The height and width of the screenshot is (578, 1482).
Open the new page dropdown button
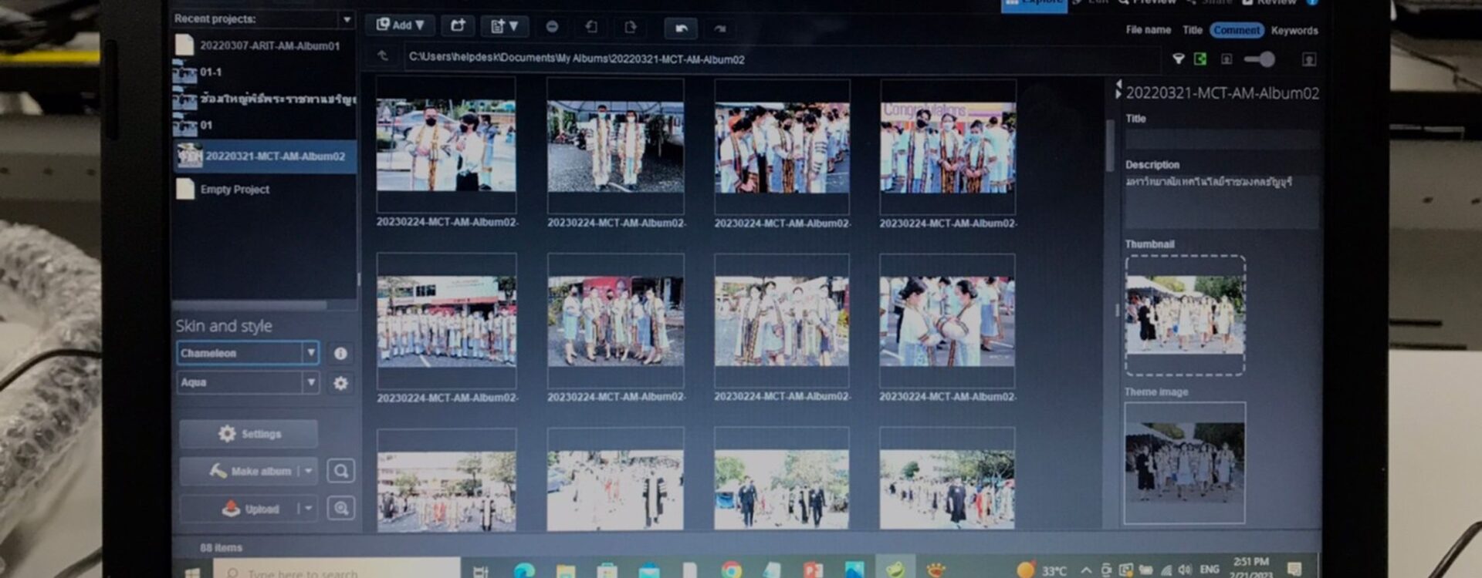pyautogui.click(x=505, y=27)
